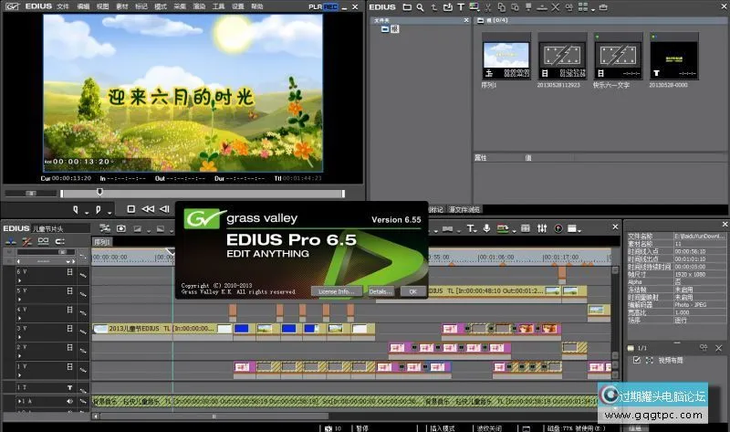Open the 视图 (View) menu

[x=102, y=6]
